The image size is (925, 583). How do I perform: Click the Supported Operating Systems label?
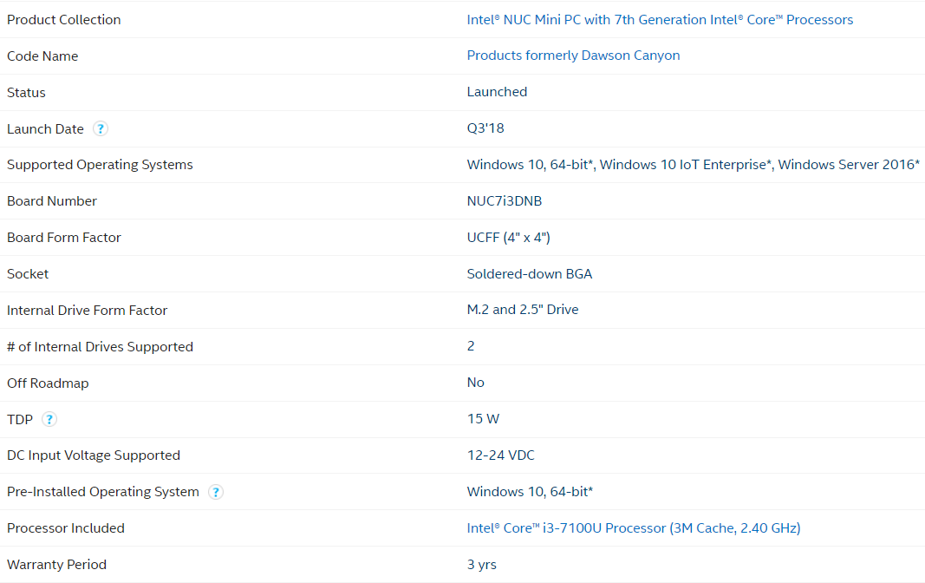(100, 165)
